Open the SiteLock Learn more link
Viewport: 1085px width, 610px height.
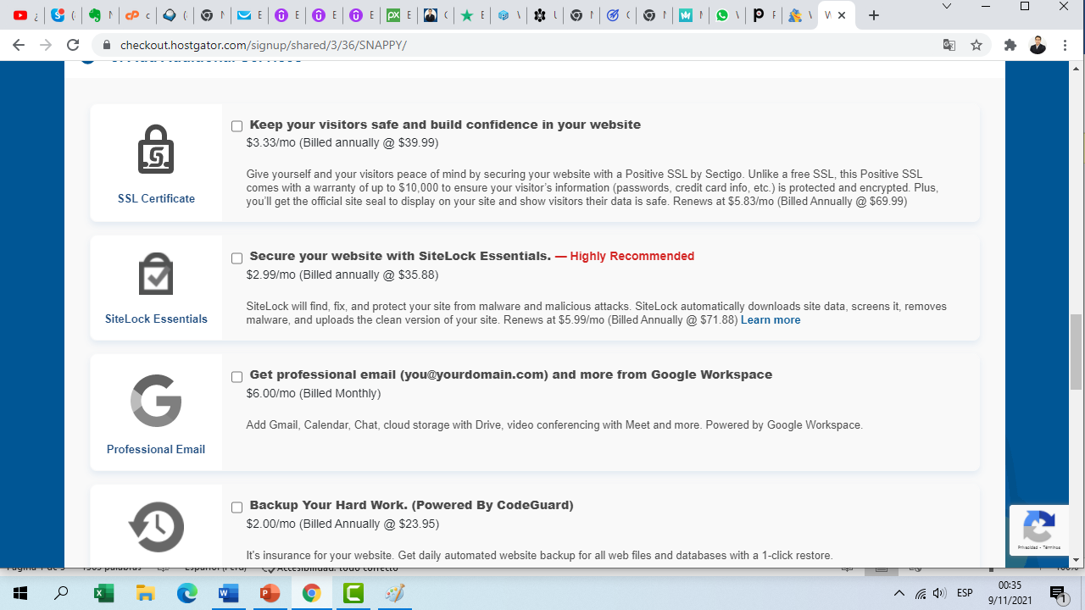[771, 320]
